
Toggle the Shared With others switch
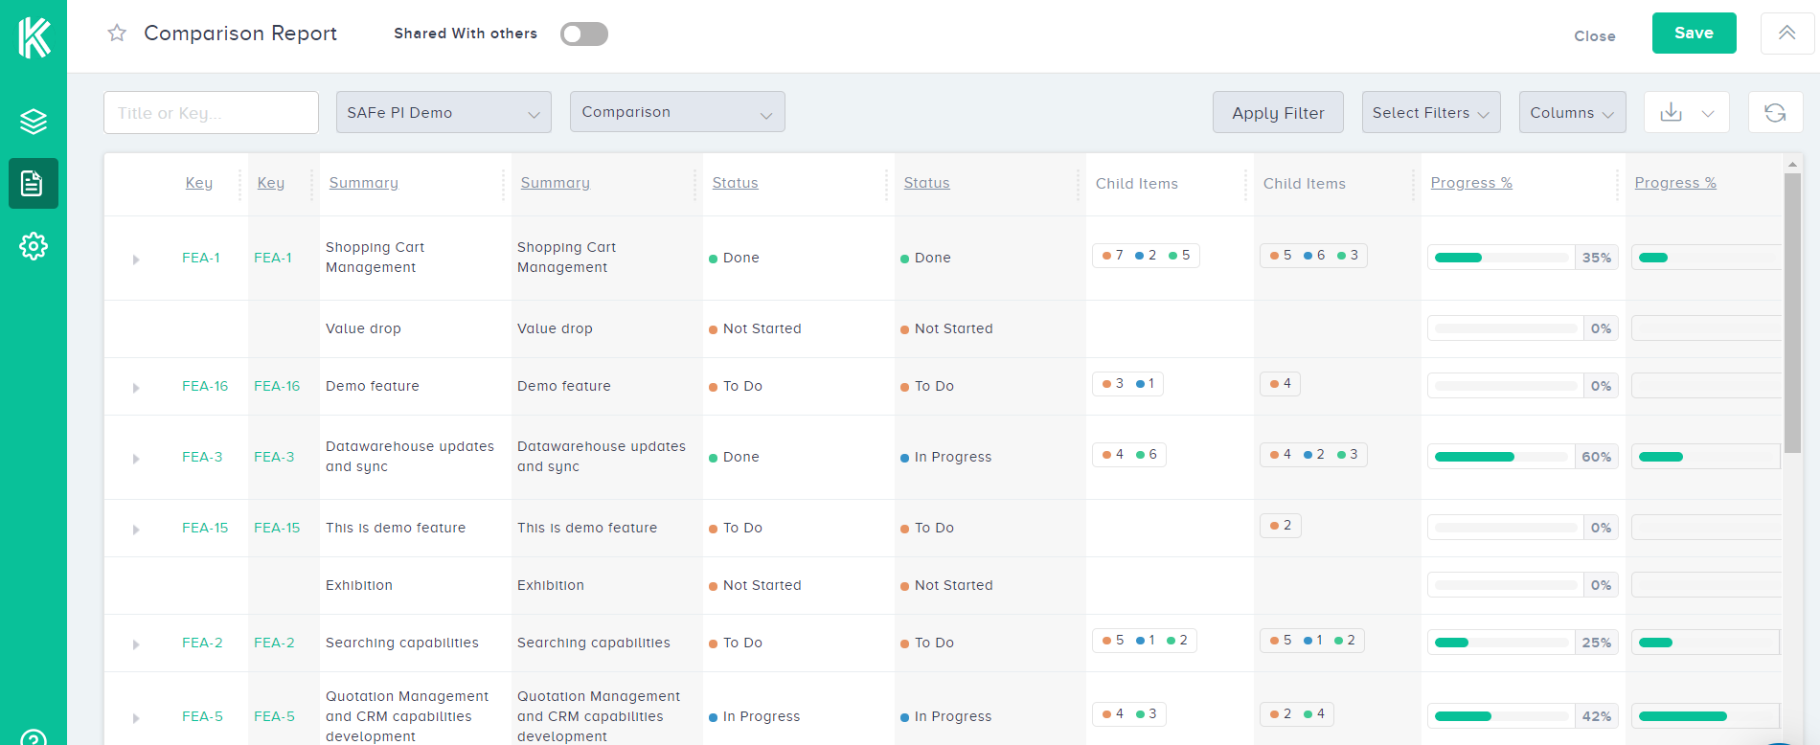click(584, 34)
